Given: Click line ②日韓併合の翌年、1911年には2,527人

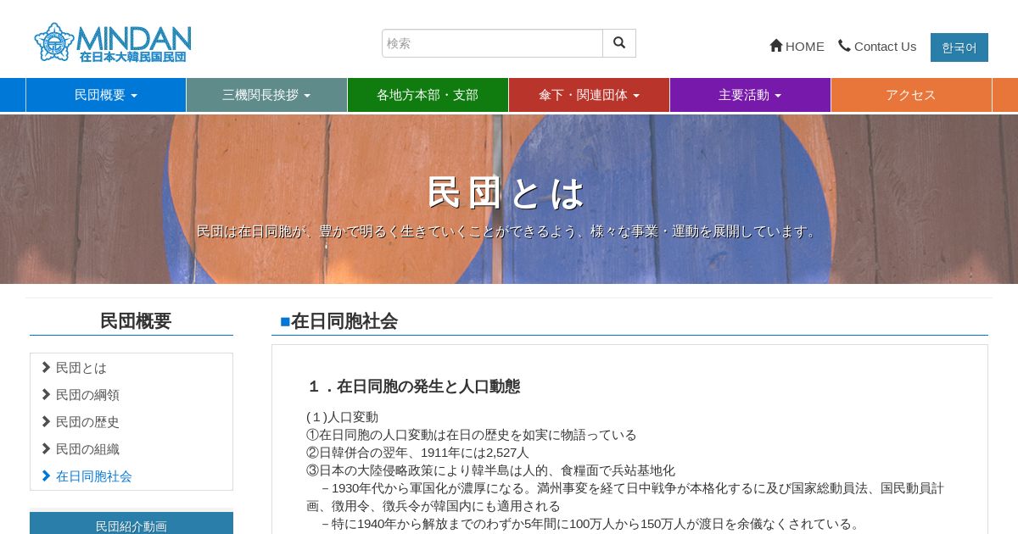Looking at the screenshot, I should coord(417,453).
